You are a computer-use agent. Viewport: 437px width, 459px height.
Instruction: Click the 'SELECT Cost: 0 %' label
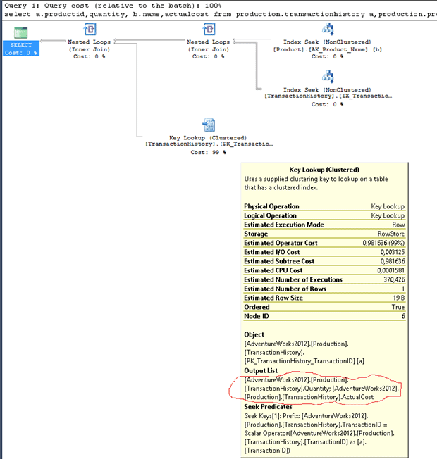(x=21, y=49)
